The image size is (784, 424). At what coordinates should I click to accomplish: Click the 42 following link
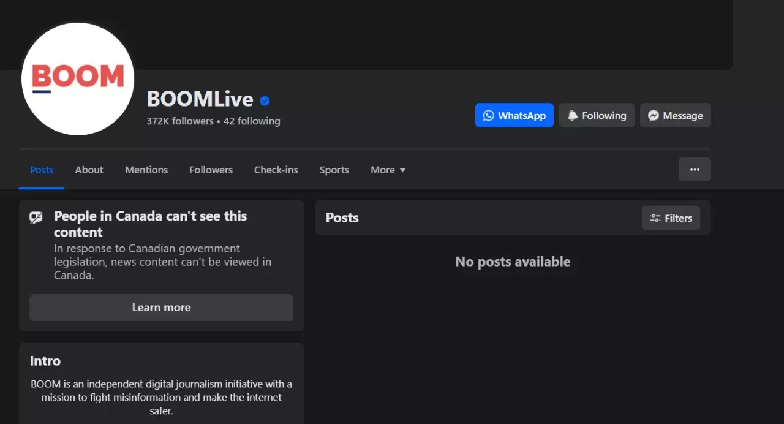pos(252,121)
